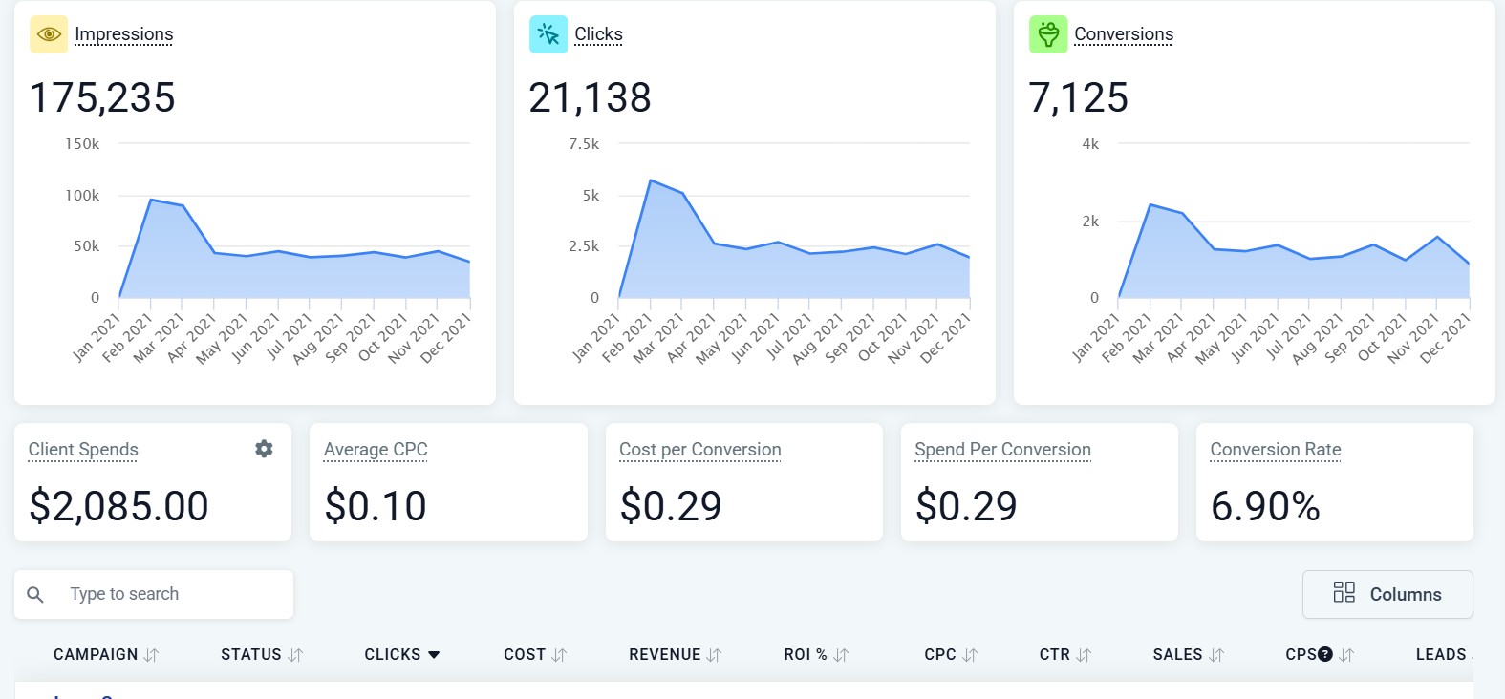
Task: Click the Cost per Conversion label
Action: (x=700, y=450)
